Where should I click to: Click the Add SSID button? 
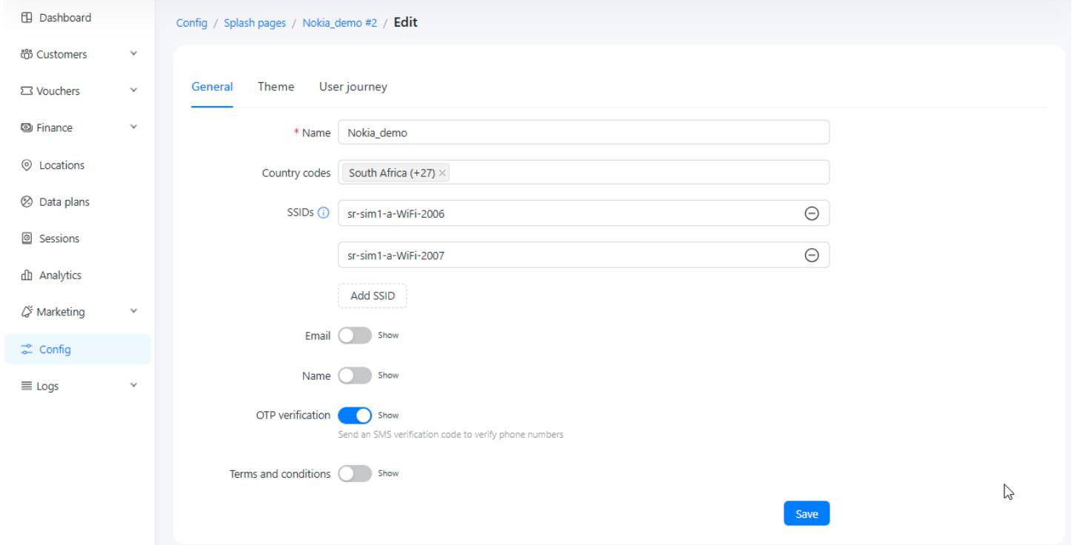373,296
